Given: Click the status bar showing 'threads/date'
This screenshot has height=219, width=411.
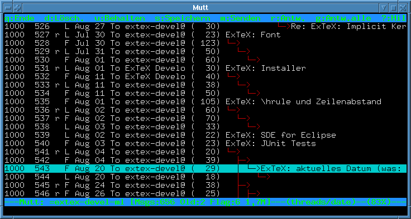Looking at the screenshot, I should point(205,202).
